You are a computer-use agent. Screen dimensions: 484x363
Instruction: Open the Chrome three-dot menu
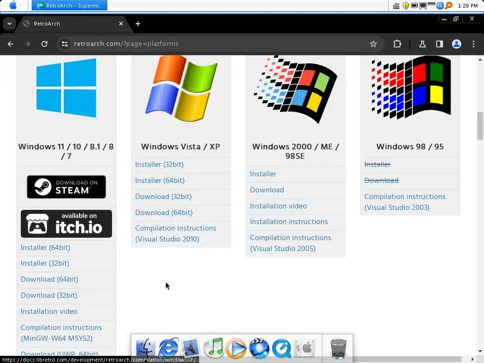point(474,44)
